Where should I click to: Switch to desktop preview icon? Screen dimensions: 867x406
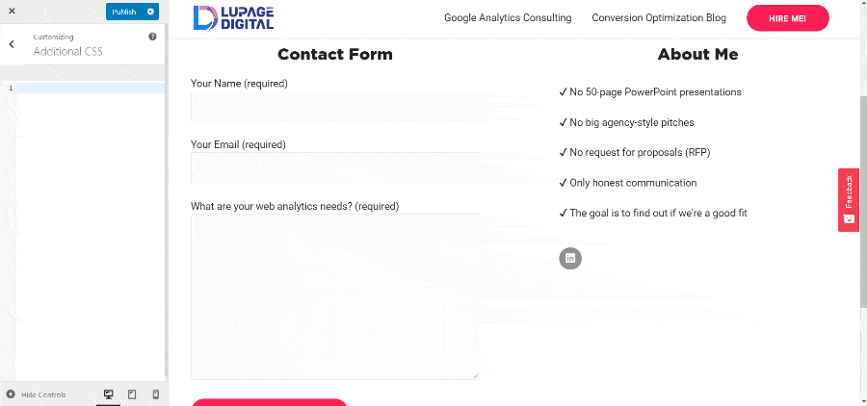click(x=108, y=394)
